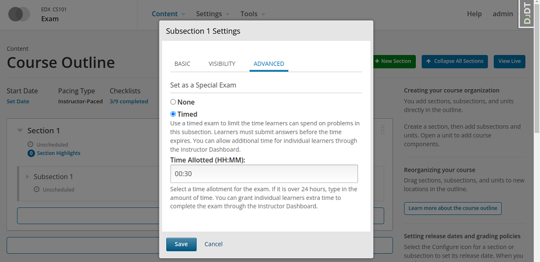Switch to the BASIC tab
Image resolution: width=540 pixels, height=262 pixels.
(182, 64)
